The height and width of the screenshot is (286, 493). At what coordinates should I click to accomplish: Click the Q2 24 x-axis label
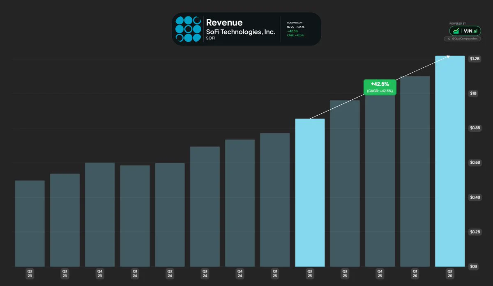(x=170, y=273)
